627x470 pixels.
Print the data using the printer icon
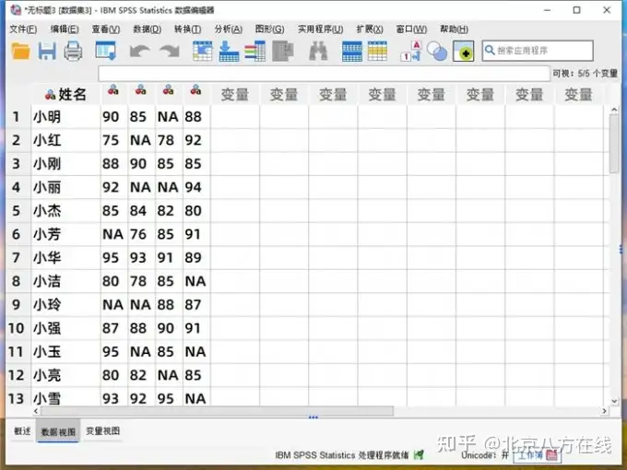73,52
